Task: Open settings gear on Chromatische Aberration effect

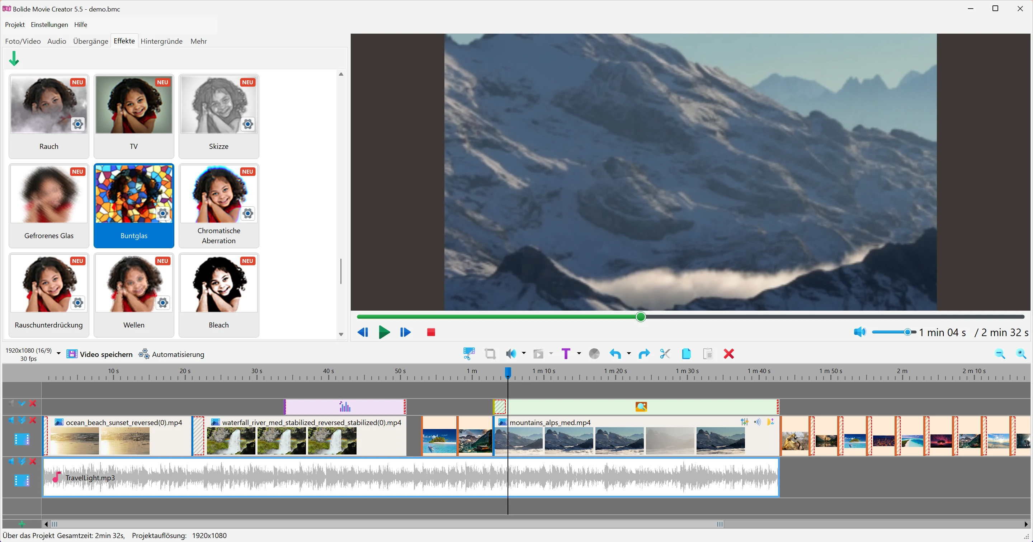Action: 248,214
